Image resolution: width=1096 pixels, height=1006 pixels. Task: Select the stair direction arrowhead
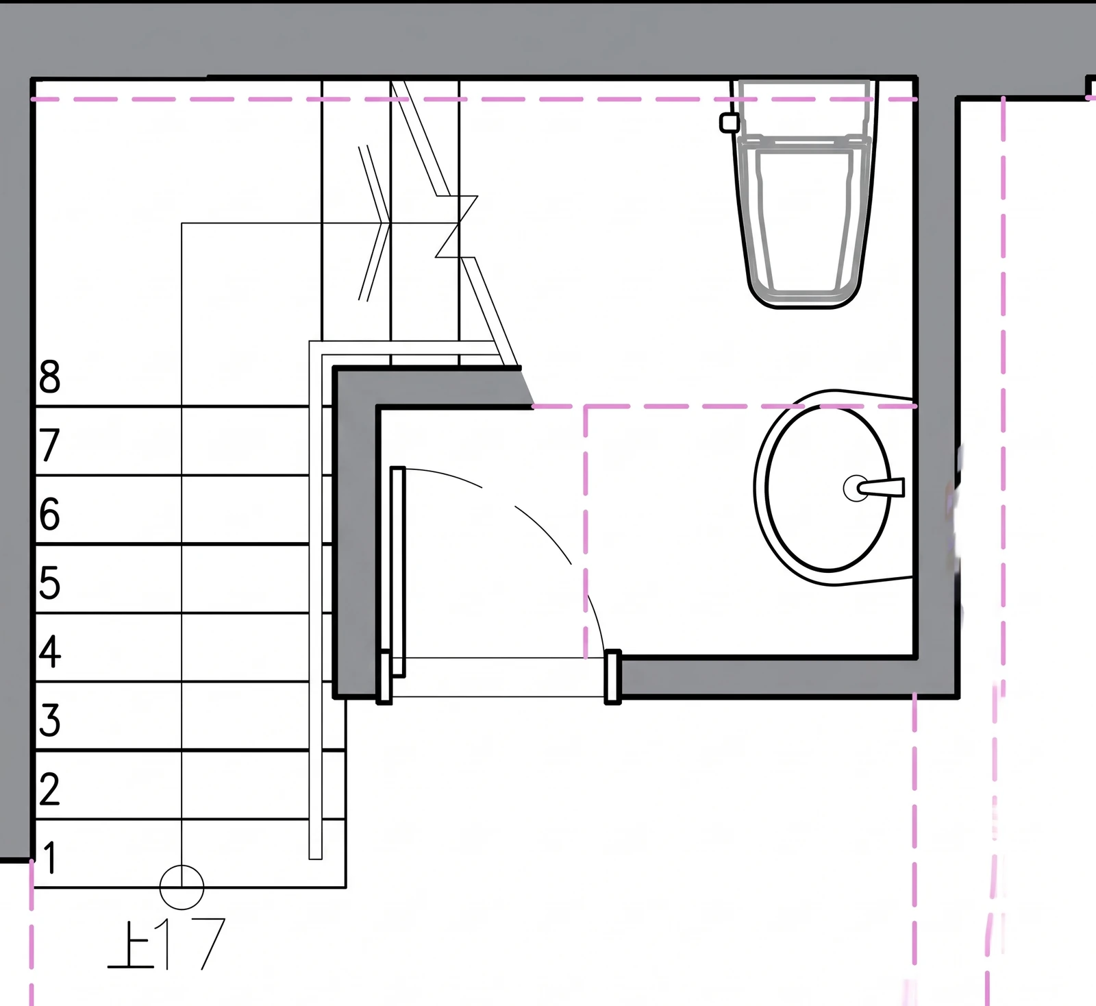tap(375, 223)
